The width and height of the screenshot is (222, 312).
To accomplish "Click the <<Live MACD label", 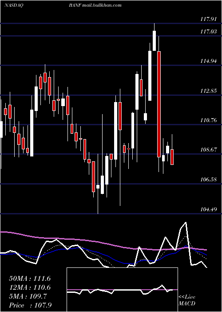I will pos(187,300).
